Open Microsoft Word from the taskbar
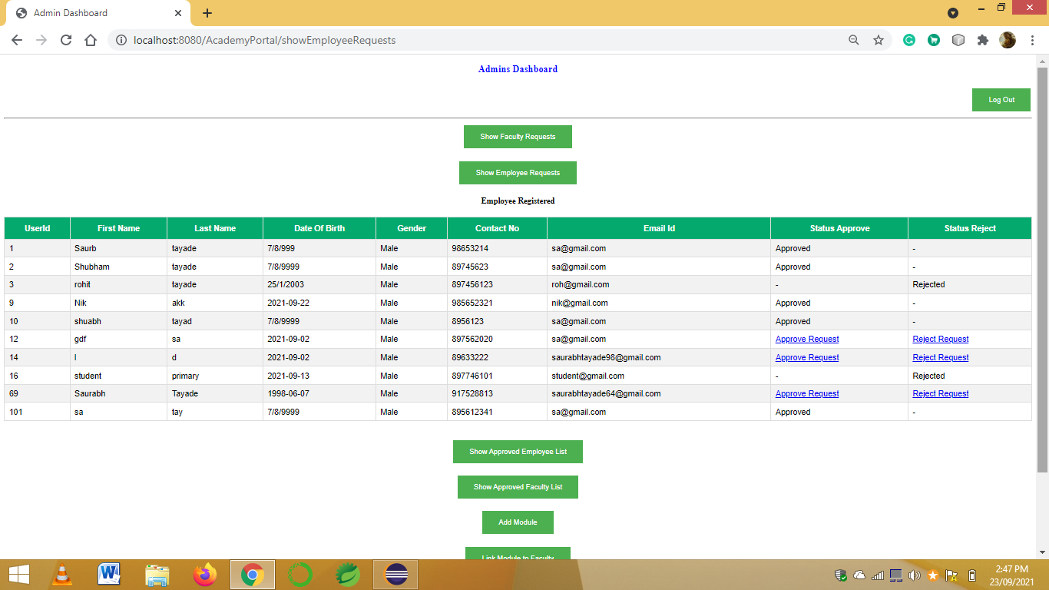The height and width of the screenshot is (590, 1049). coord(110,574)
